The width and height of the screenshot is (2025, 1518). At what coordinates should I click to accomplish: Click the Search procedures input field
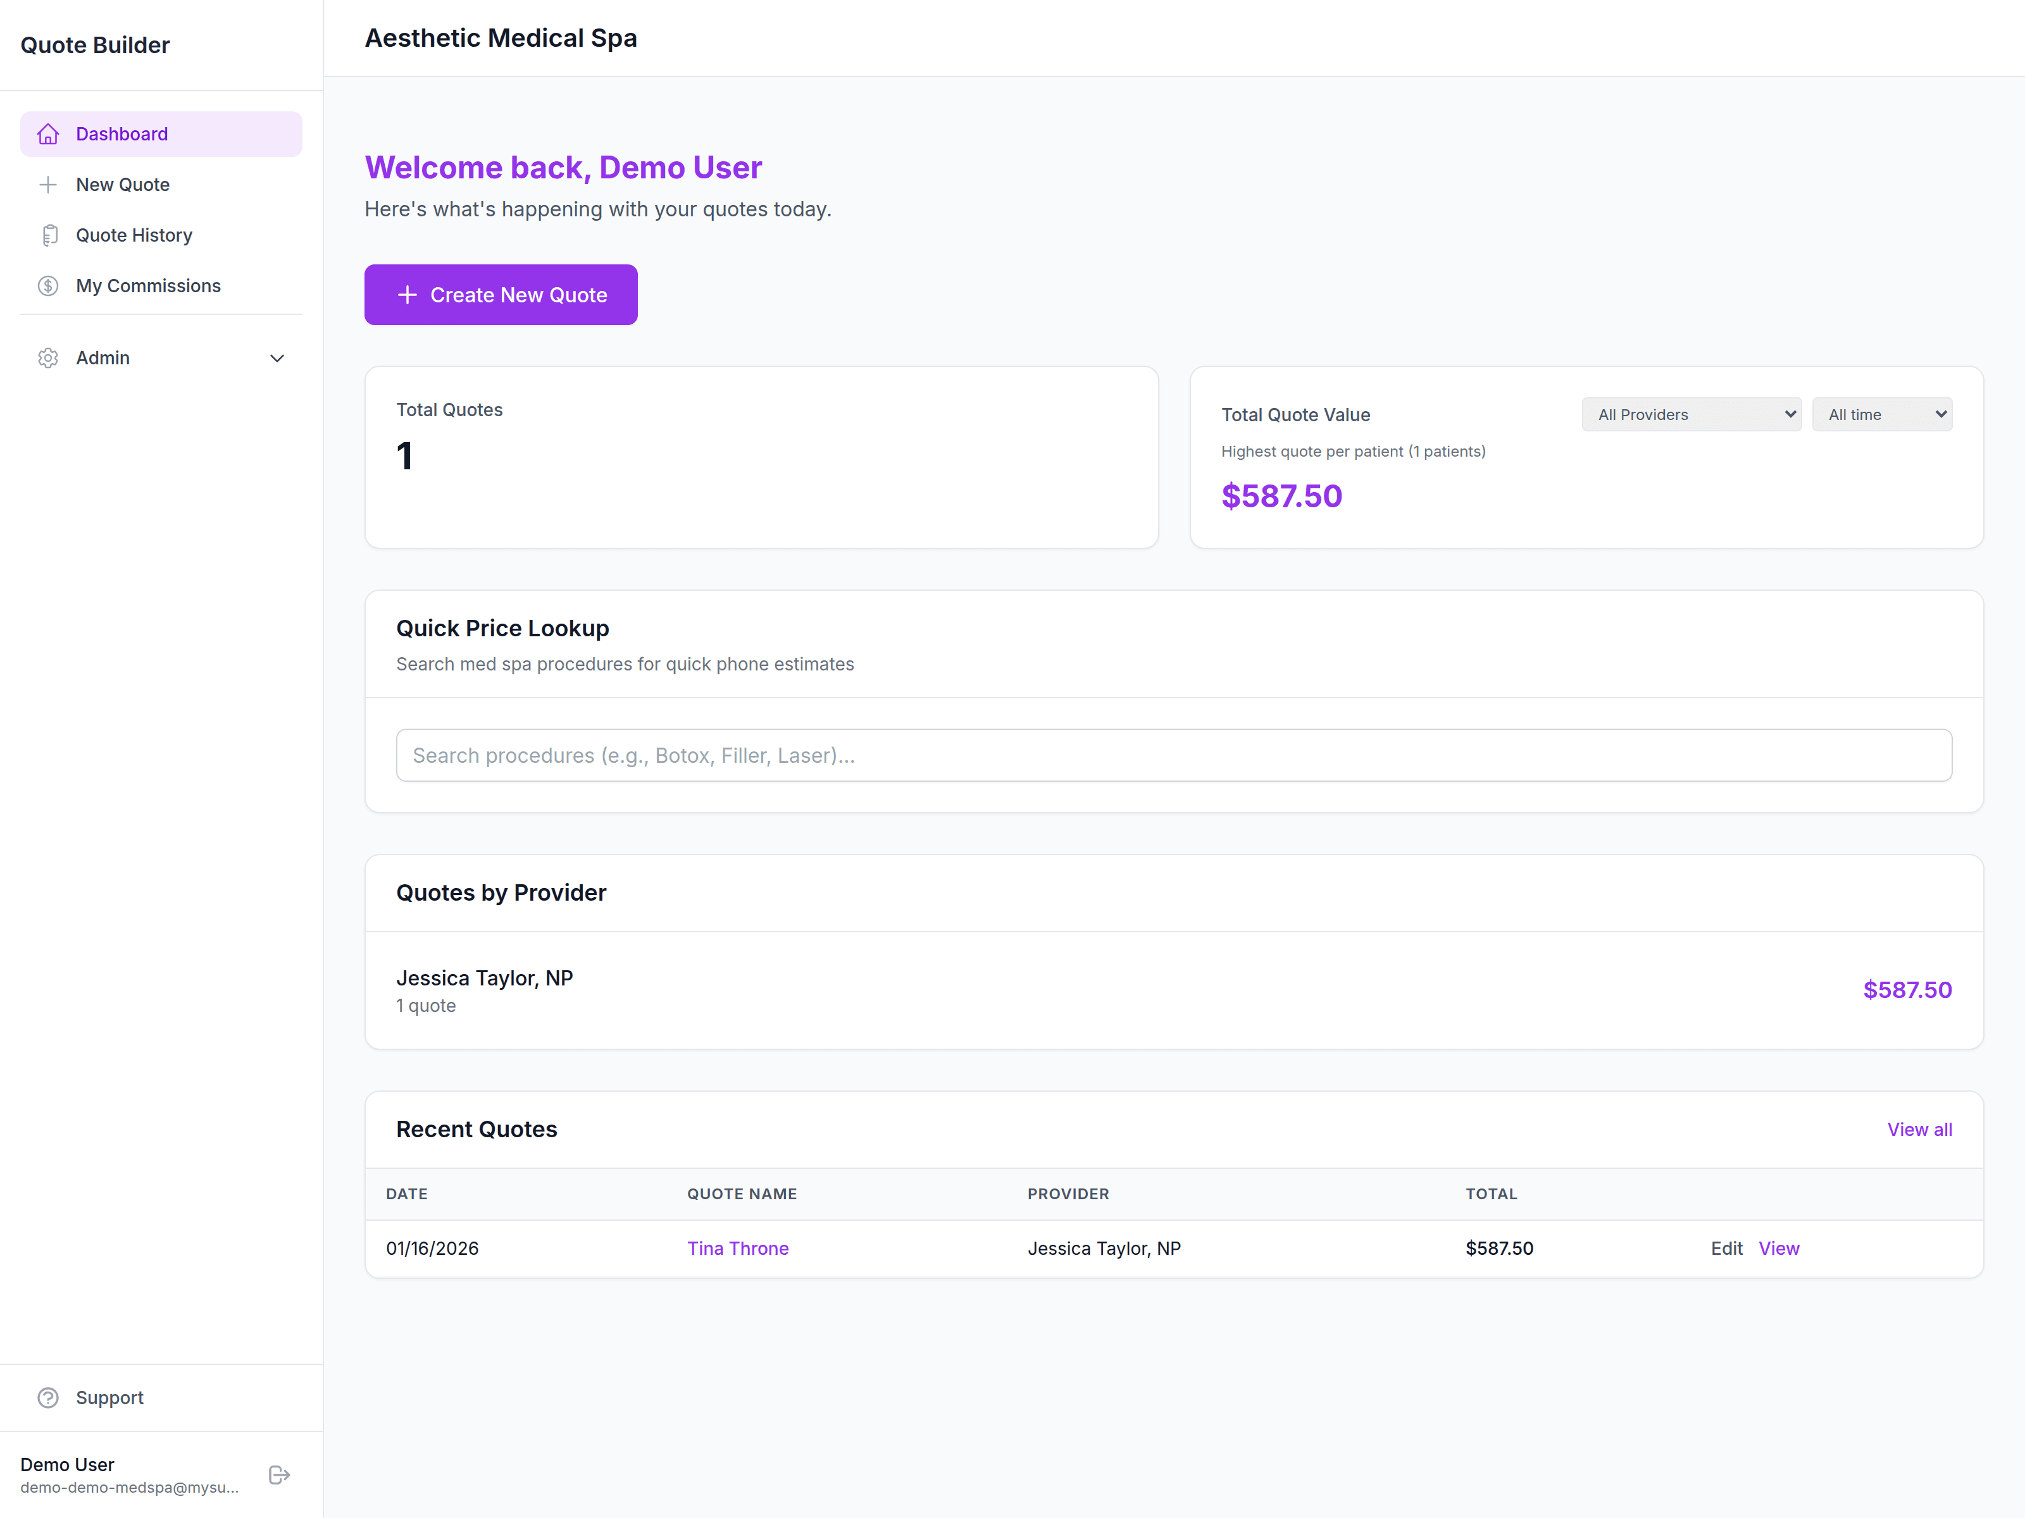pyautogui.click(x=1174, y=755)
